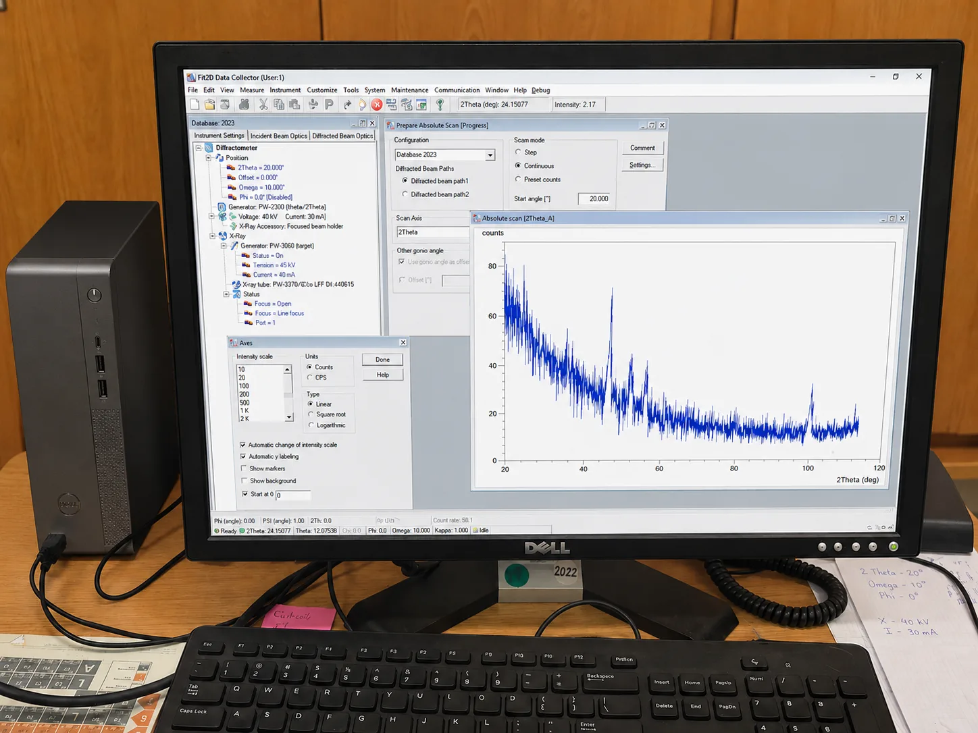The width and height of the screenshot is (978, 733).
Task: Enable the Show markers checkbox
Action: pyautogui.click(x=244, y=468)
